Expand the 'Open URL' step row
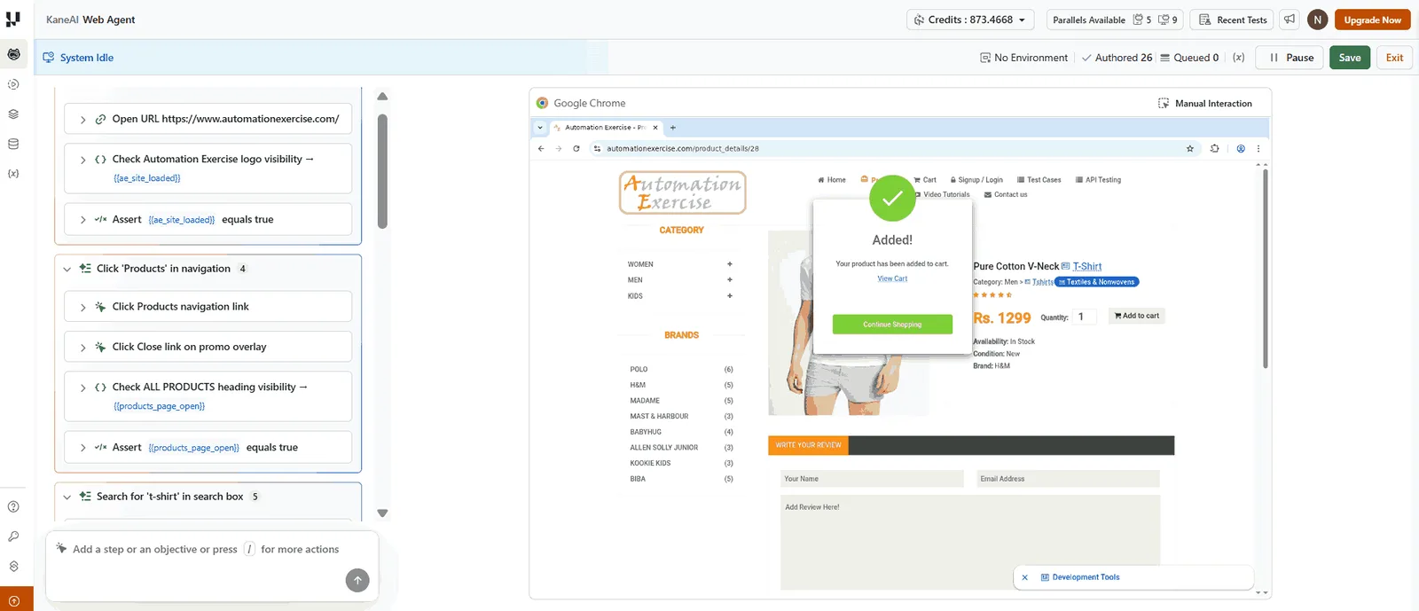 (x=83, y=119)
